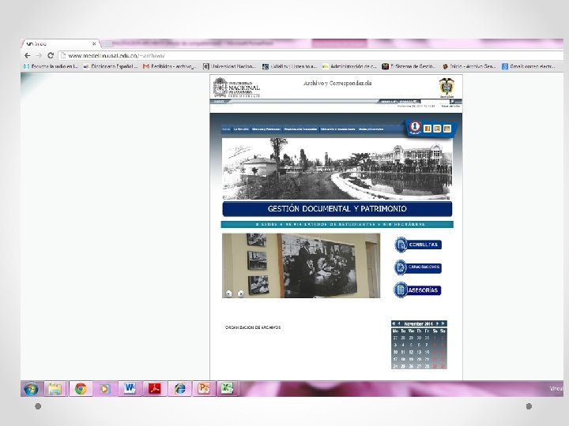The height and width of the screenshot is (426, 569).
Task: Go to previous slide in slideshow
Action: 228,293
